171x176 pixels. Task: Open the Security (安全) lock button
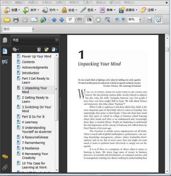click(69, 10)
